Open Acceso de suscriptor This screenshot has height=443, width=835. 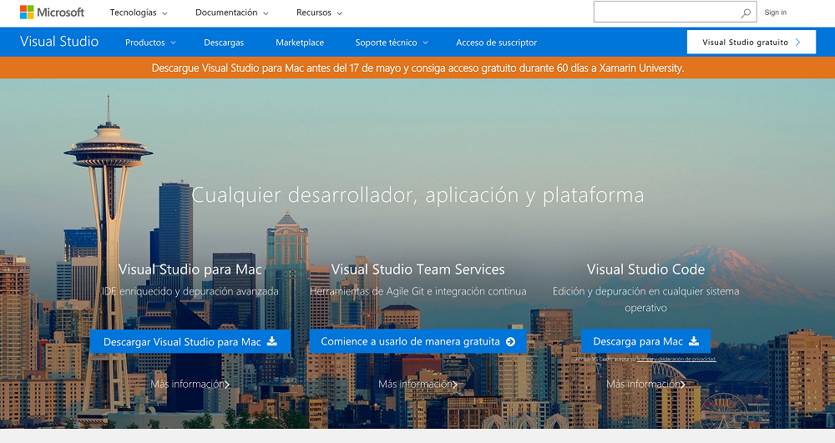(x=496, y=43)
